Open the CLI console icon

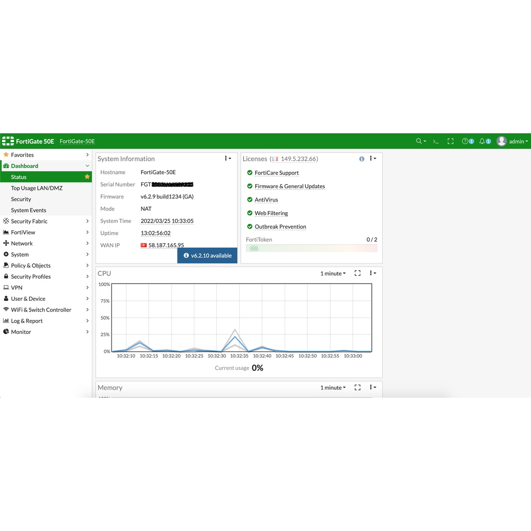tap(436, 142)
